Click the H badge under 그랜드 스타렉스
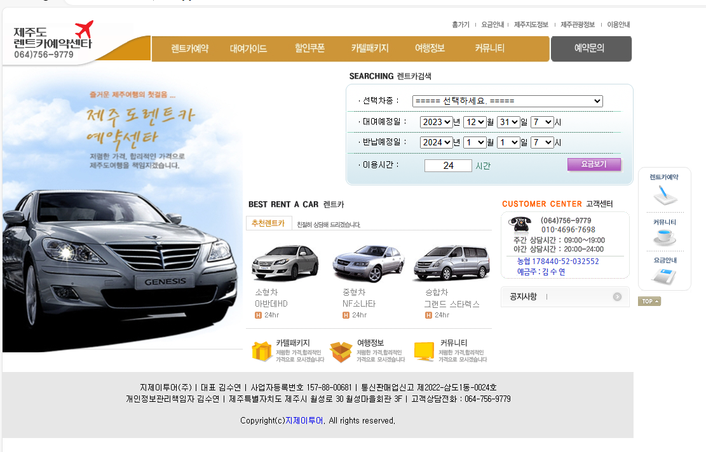This screenshot has height=452, width=706. tap(429, 316)
